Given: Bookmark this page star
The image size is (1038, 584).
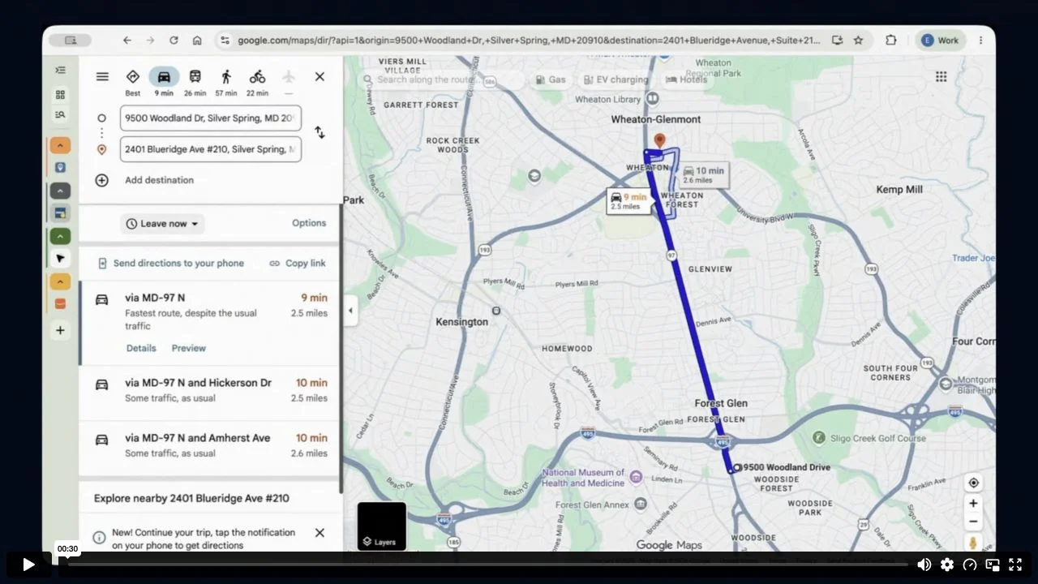Looking at the screenshot, I should (x=858, y=40).
